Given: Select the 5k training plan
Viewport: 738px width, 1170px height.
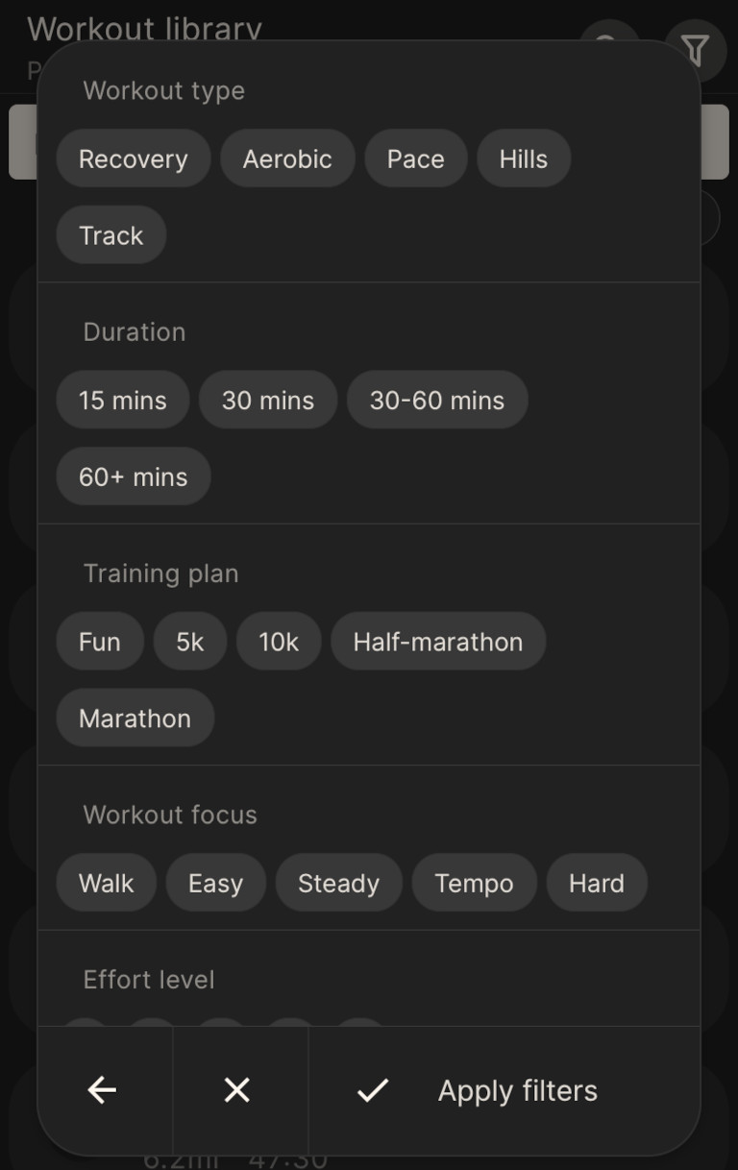Looking at the screenshot, I should [189, 641].
